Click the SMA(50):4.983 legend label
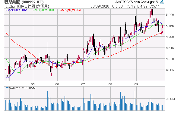The width and height of the screenshot is (181, 115). [70, 10]
